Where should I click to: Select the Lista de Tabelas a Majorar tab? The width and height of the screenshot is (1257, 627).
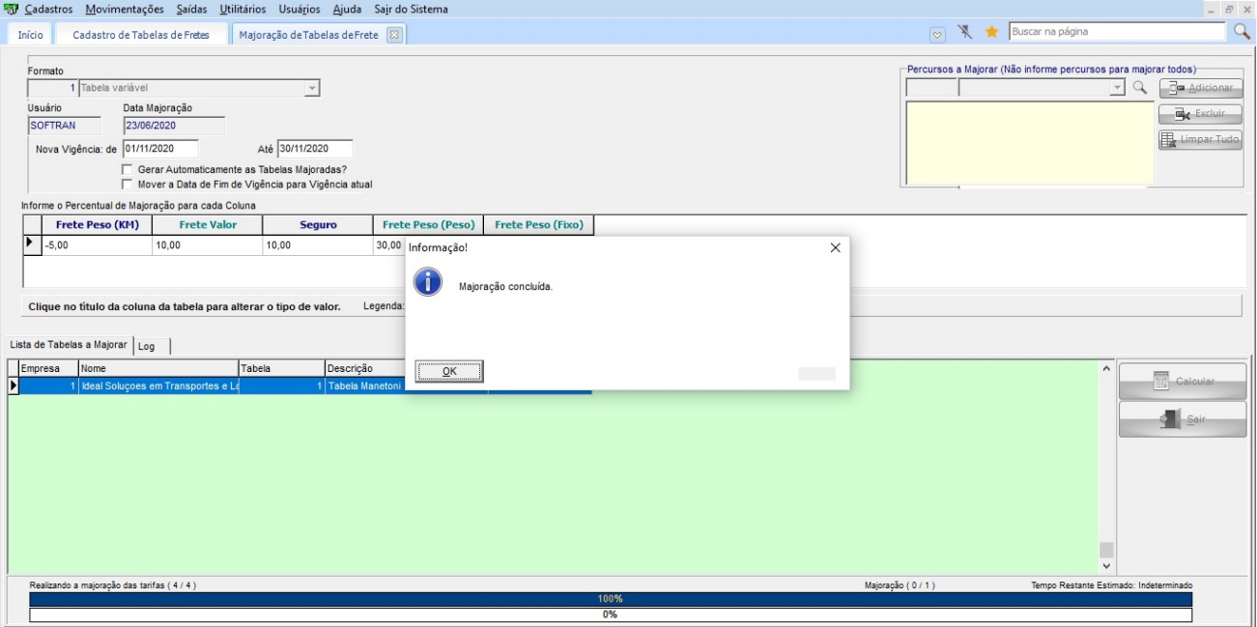69,345
